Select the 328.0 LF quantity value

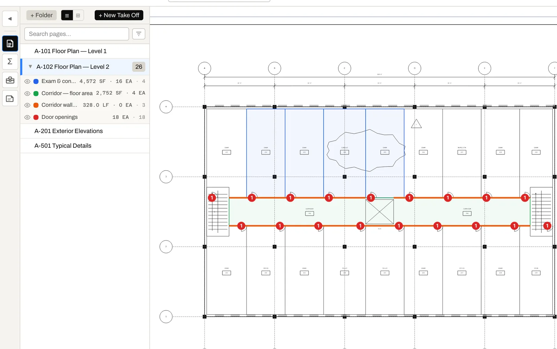[96, 105]
